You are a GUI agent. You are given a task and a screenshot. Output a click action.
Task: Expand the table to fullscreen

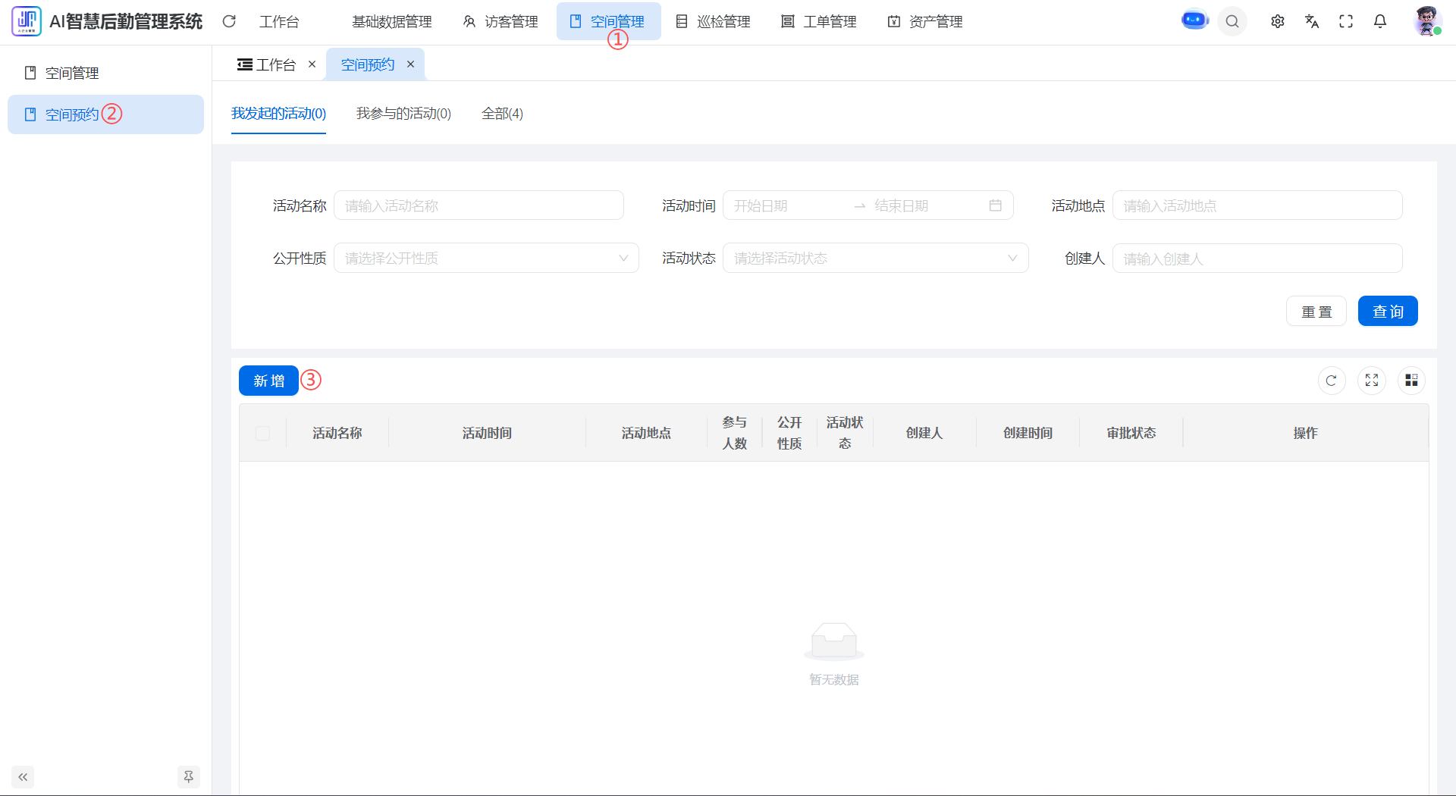(1372, 381)
